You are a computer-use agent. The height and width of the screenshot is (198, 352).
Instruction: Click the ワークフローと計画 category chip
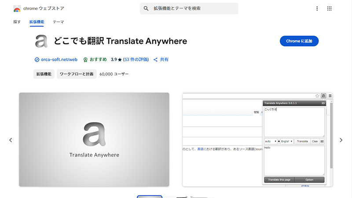[77, 74]
